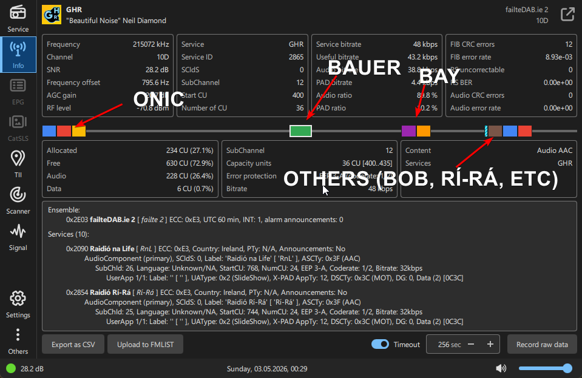
Task: Open the TII location view
Action: (x=18, y=164)
